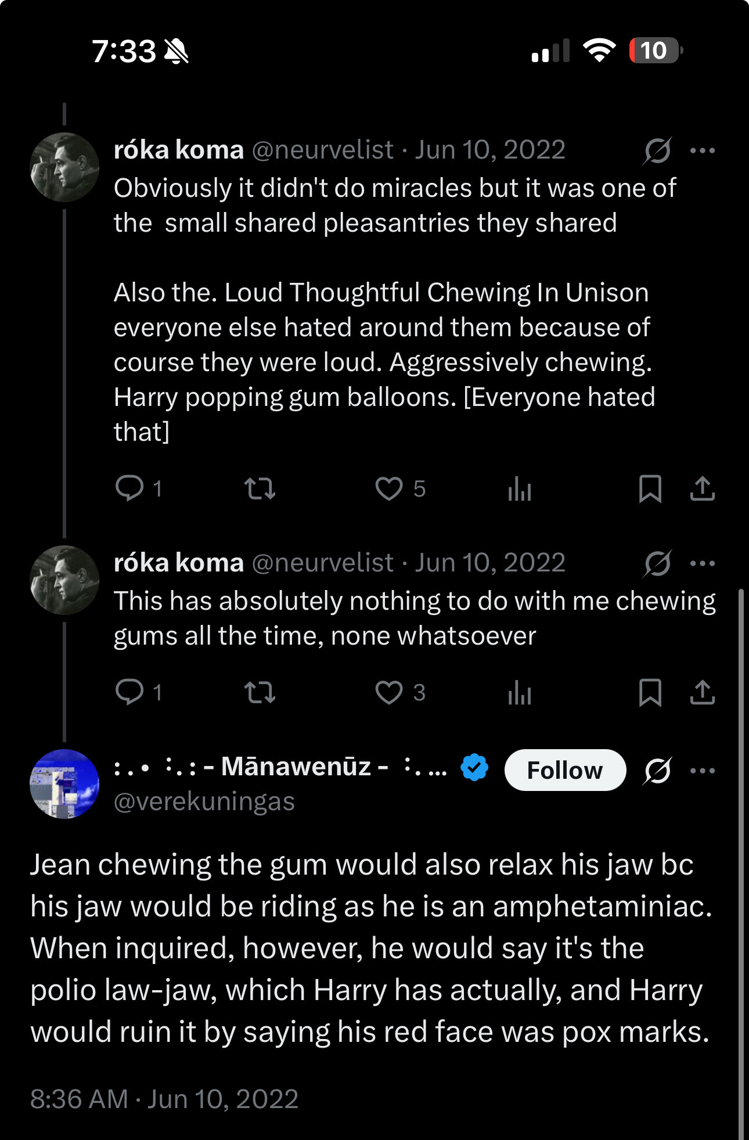
Task: Like the tweet with 3 likes
Action: point(388,692)
